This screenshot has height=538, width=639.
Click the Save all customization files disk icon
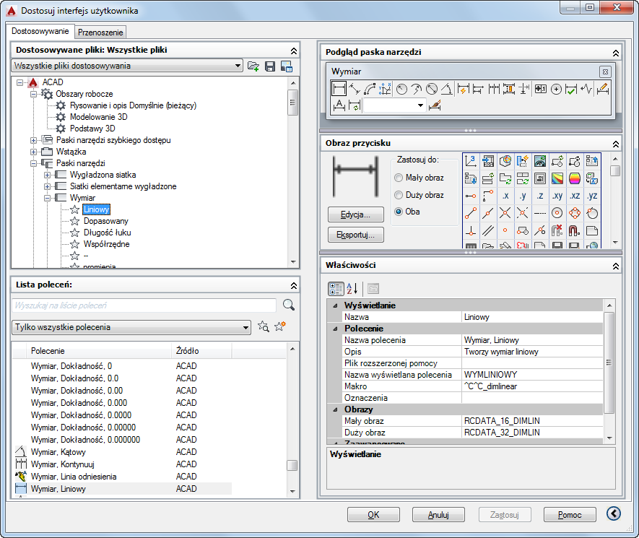coord(270,66)
